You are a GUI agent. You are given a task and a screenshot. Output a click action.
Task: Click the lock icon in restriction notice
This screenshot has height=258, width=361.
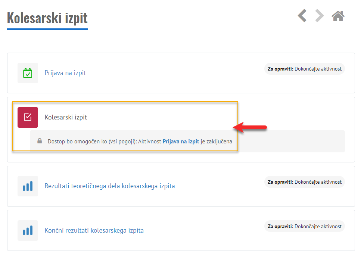click(40, 141)
